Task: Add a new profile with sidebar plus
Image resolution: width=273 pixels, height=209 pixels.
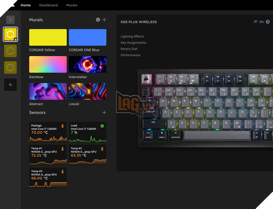Action: (10, 85)
